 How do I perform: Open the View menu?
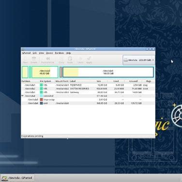[42, 53]
